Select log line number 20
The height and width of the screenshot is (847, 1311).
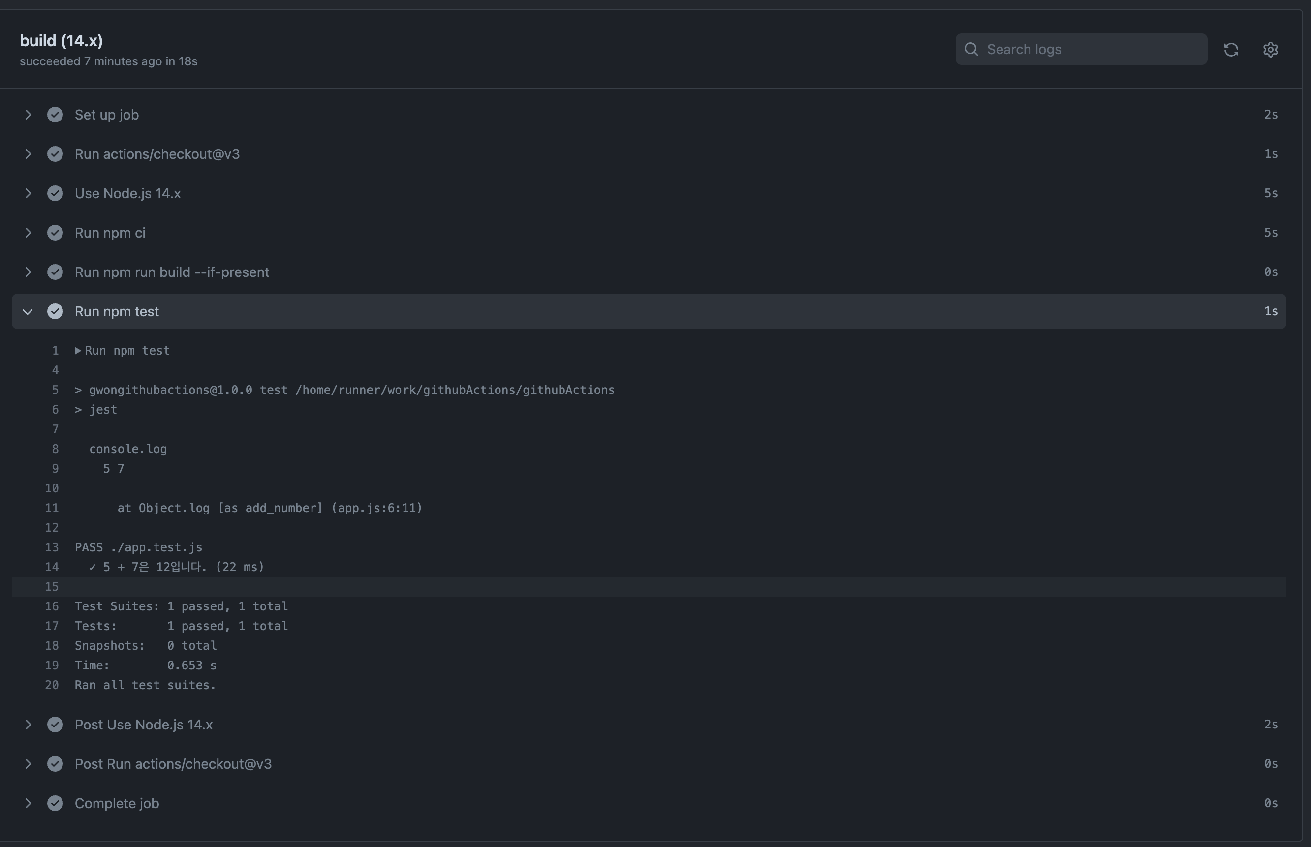tap(52, 685)
